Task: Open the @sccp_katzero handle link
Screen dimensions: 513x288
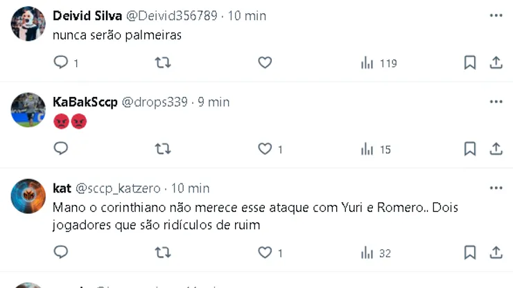Action: (117, 188)
